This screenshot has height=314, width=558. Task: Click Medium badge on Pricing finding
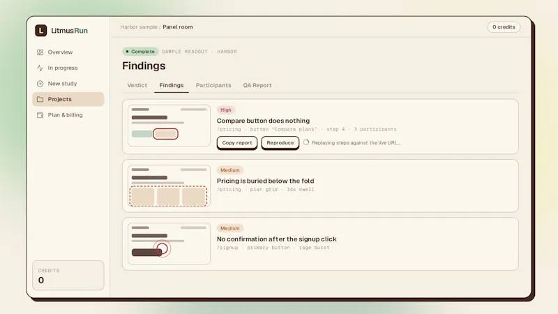tap(230, 170)
